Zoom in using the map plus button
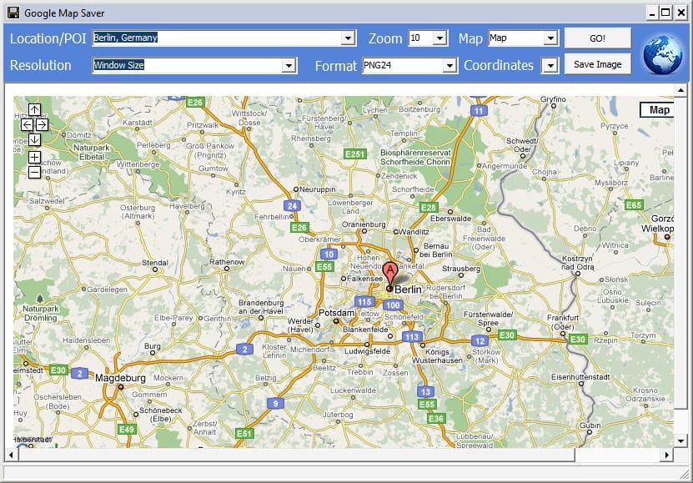 34,157
